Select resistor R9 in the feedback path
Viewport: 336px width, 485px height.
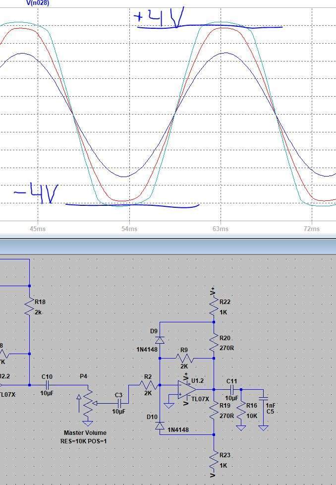[184, 358]
